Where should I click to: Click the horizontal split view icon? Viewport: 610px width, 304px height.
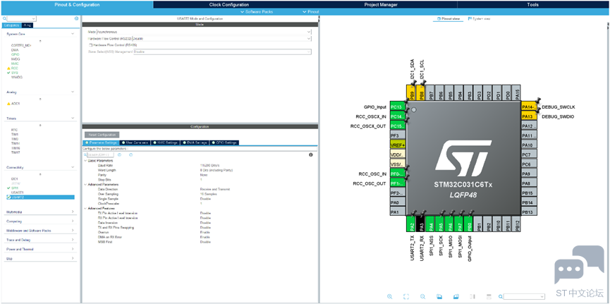tap(489, 297)
